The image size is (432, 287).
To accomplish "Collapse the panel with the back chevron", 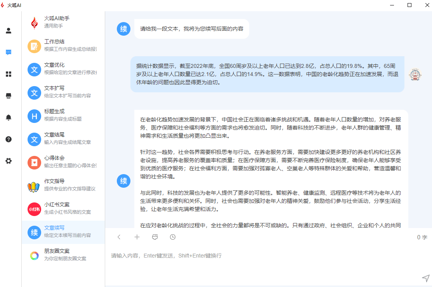I will pyautogui.click(x=119, y=237).
